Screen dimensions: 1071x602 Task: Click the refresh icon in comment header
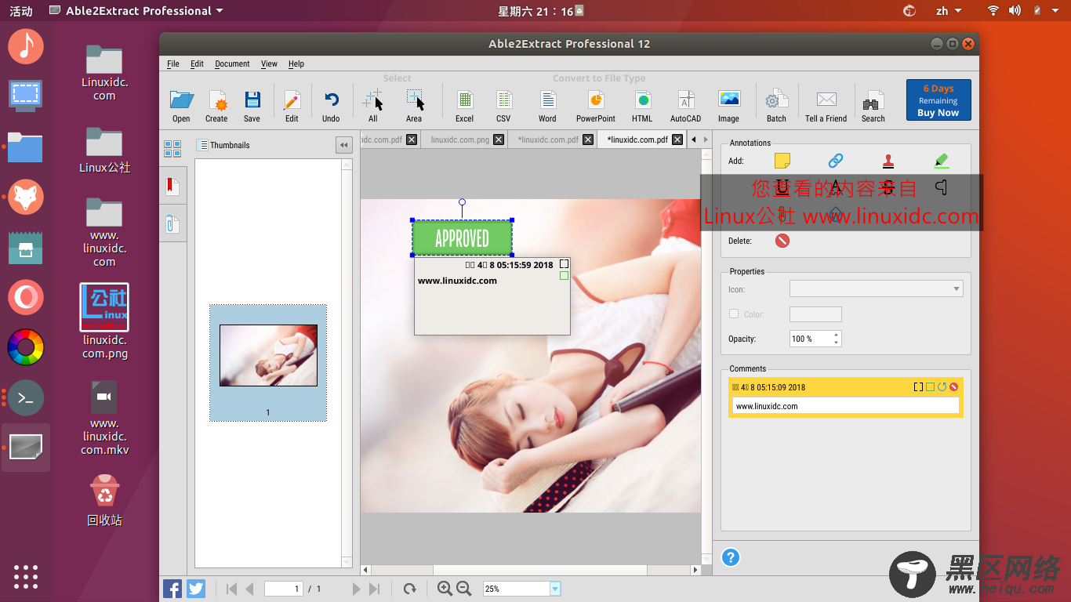pos(942,387)
